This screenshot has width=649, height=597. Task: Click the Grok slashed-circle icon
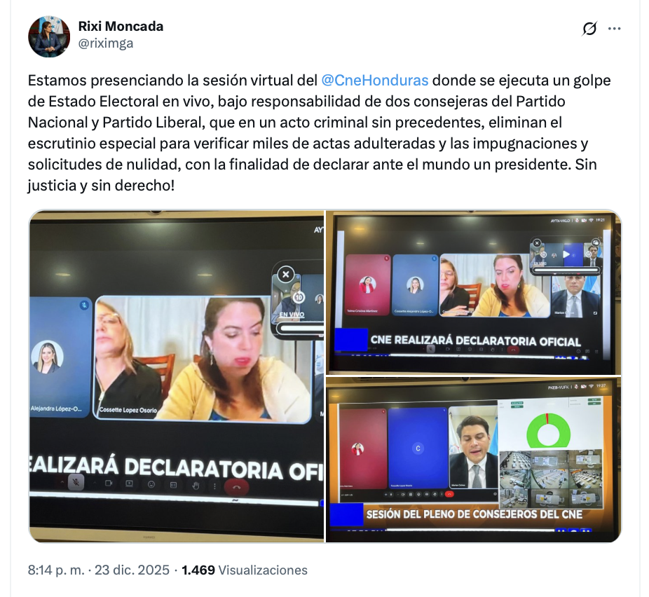point(589,29)
